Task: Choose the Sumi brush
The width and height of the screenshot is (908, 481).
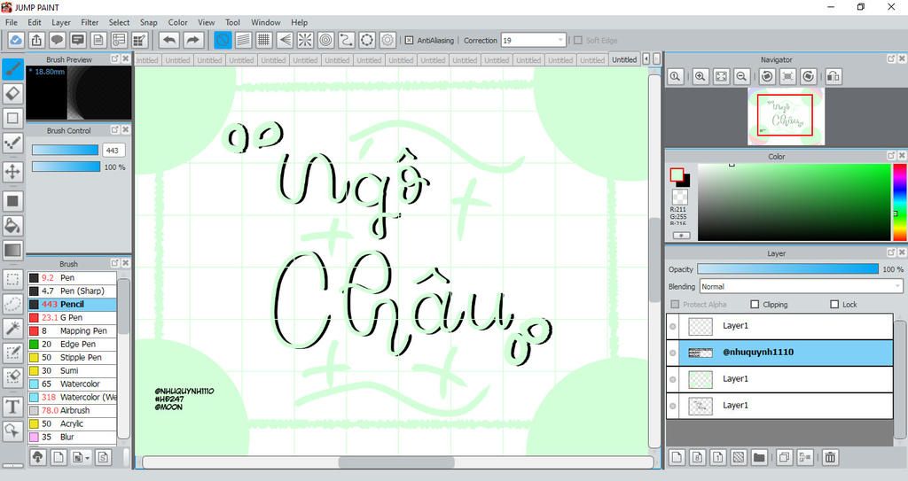Action: [x=72, y=371]
